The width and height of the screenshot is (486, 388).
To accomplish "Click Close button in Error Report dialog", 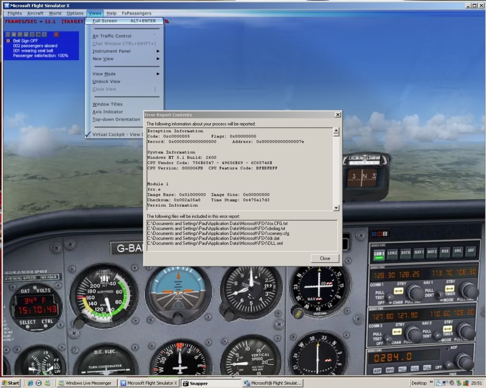I will pos(325,258).
